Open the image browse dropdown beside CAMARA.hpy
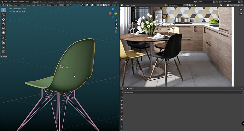 pyautogui.click(x=166, y=5)
